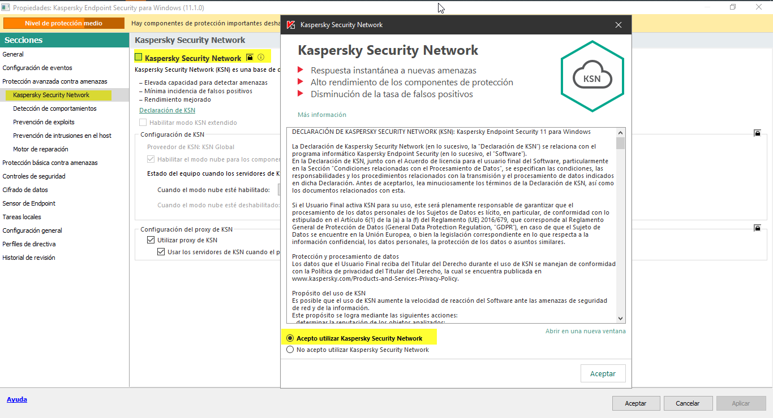Click the info icon next to Kaspersky Security Network
773x418 pixels.
261,57
